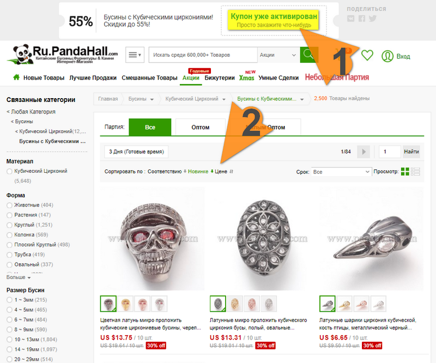436x363 pixels.
Task: Open the Срок Все dropdown
Action: tap(342, 172)
